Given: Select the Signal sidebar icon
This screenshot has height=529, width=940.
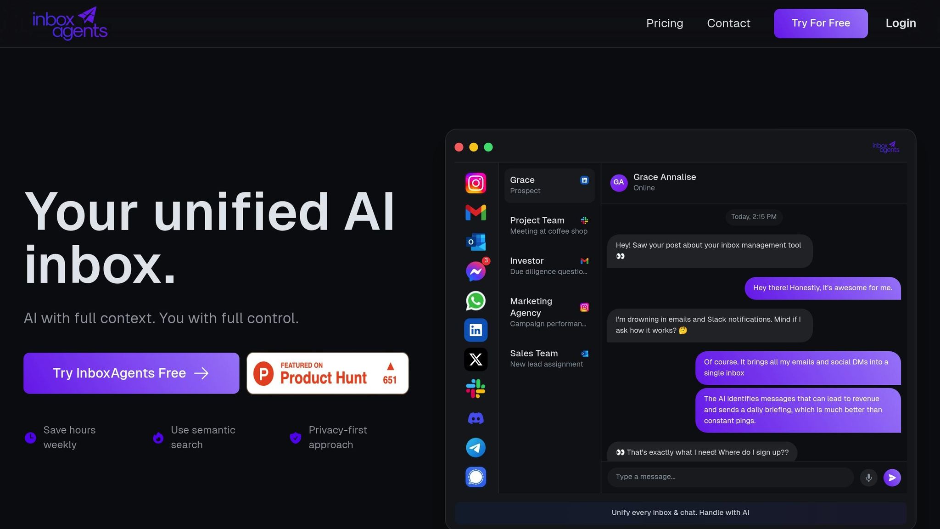Looking at the screenshot, I should pos(476,477).
